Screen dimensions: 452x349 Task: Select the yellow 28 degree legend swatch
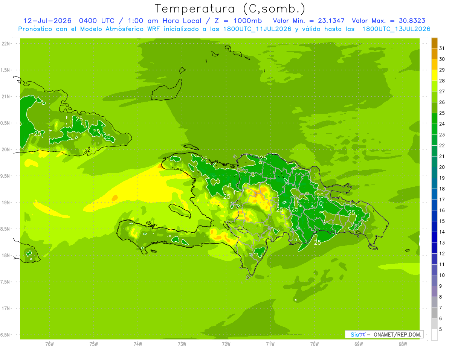tap(434, 76)
